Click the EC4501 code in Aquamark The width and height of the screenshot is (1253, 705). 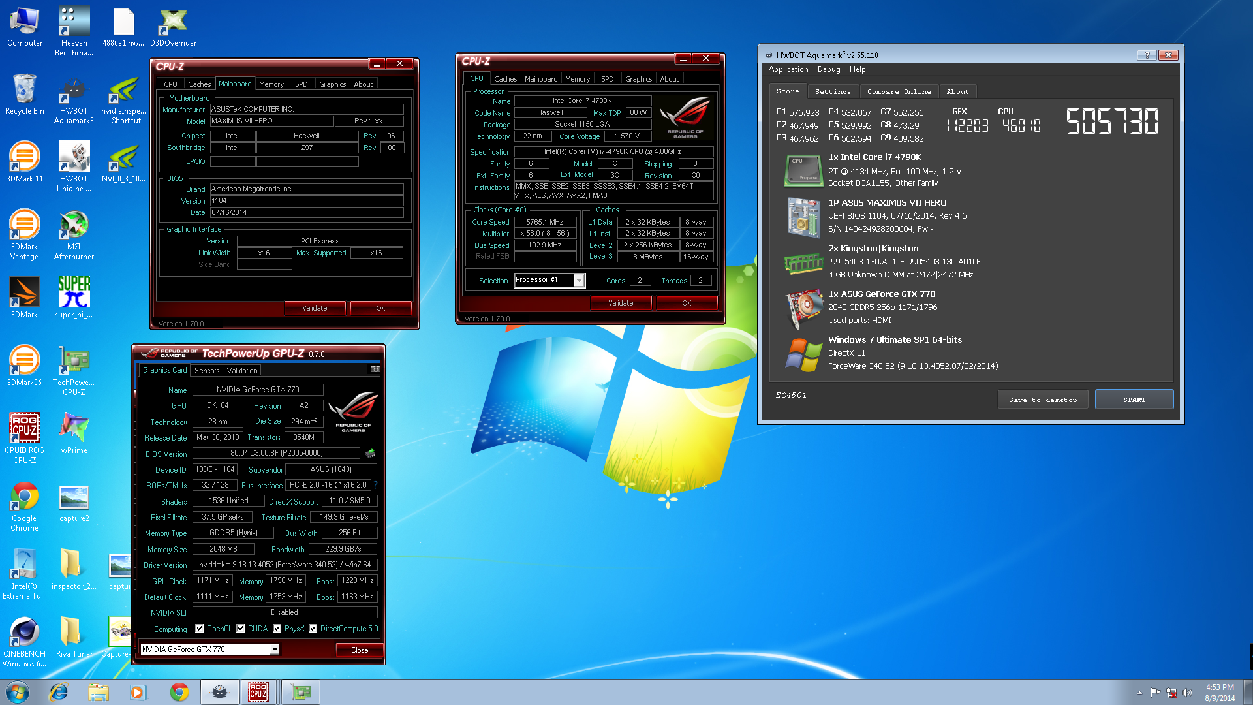pyautogui.click(x=791, y=395)
